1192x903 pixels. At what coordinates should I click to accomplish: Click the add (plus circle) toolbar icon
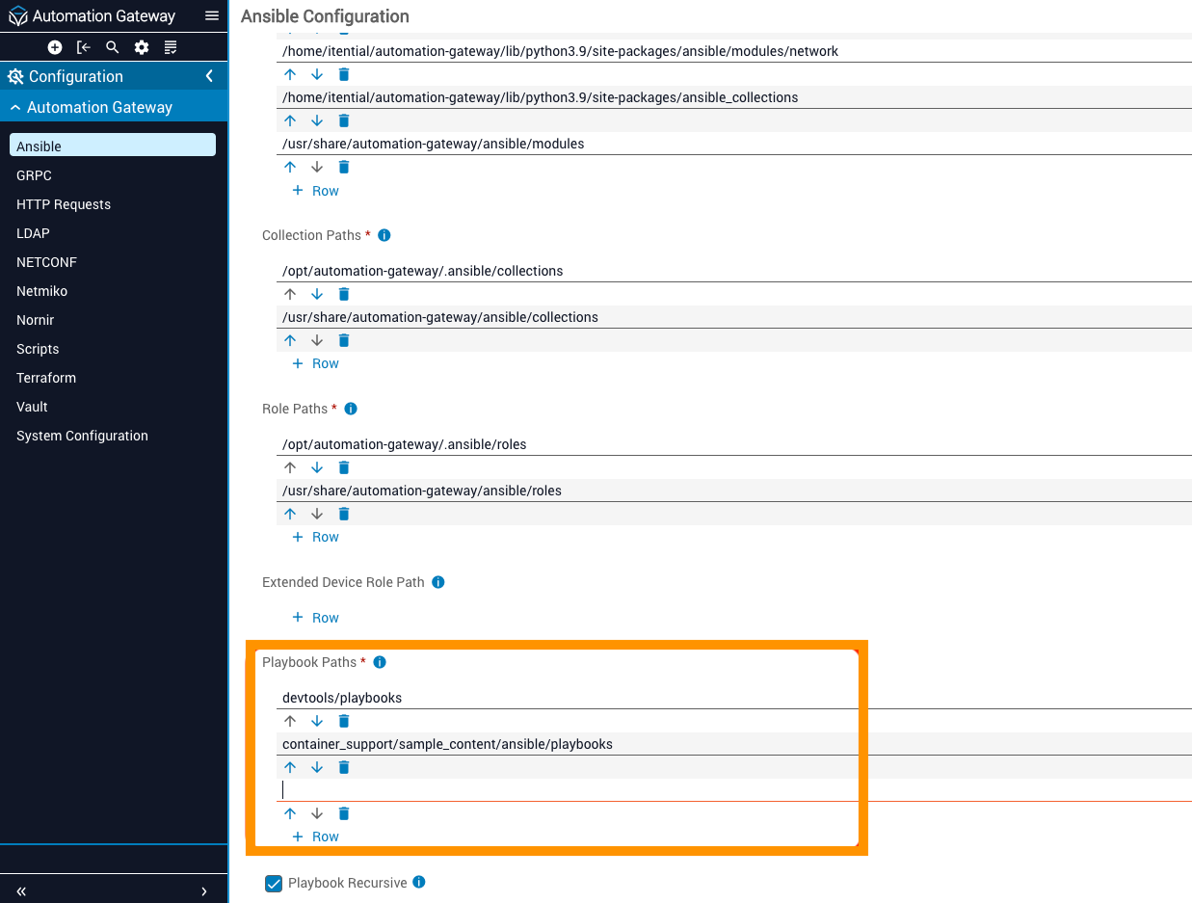pos(55,47)
